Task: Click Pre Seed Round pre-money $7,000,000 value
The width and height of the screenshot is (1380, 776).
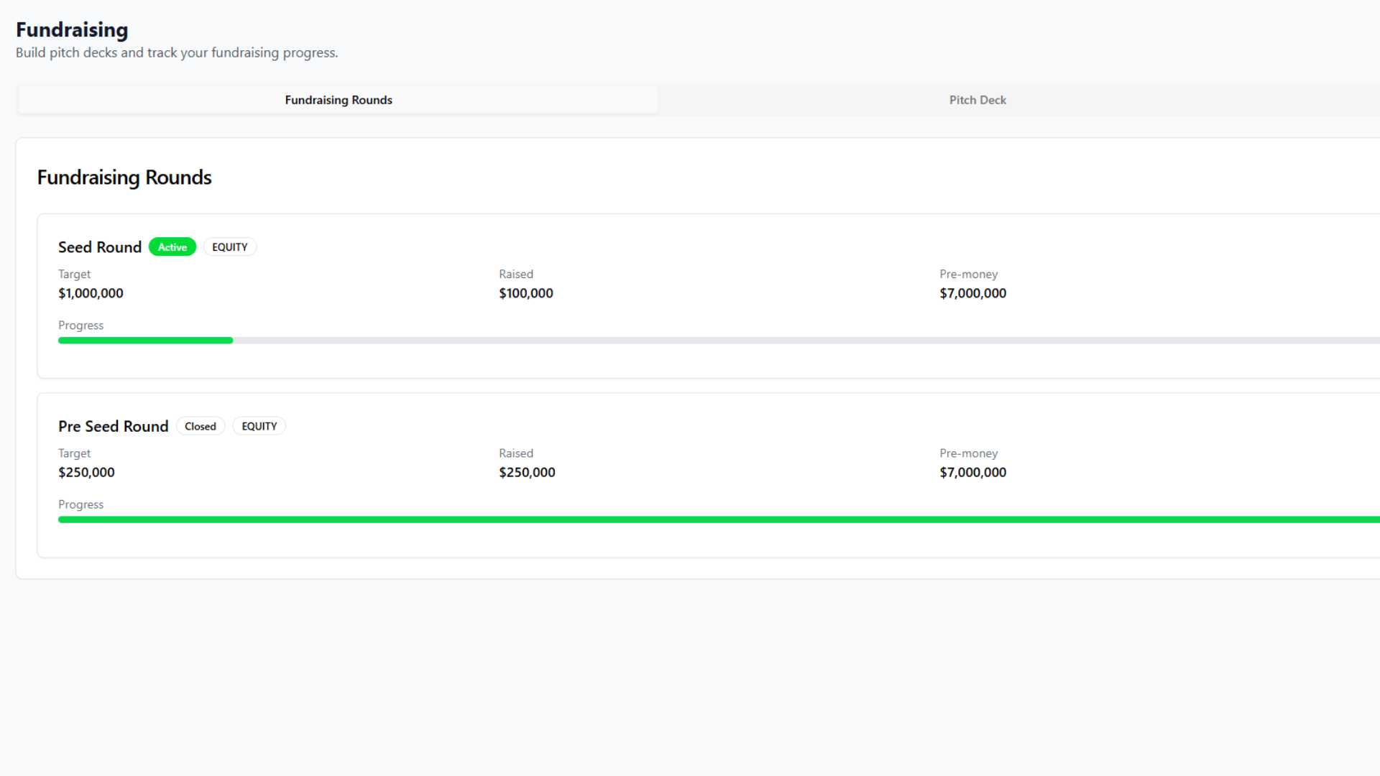Action: coord(972,472)
